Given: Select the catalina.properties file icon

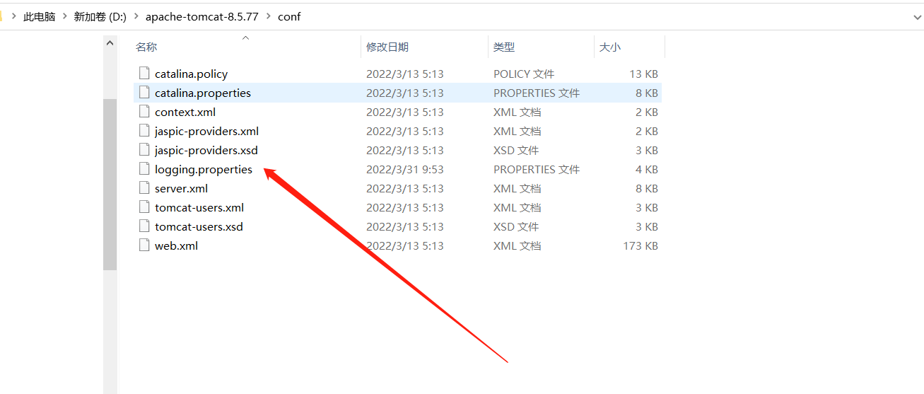Looking at the screenshot, I should coord(144,93).
